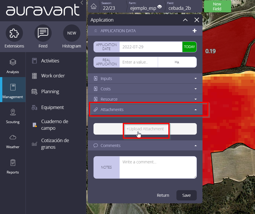
Task: Collapse the Attachments section arrow
Action: point(196,110)
